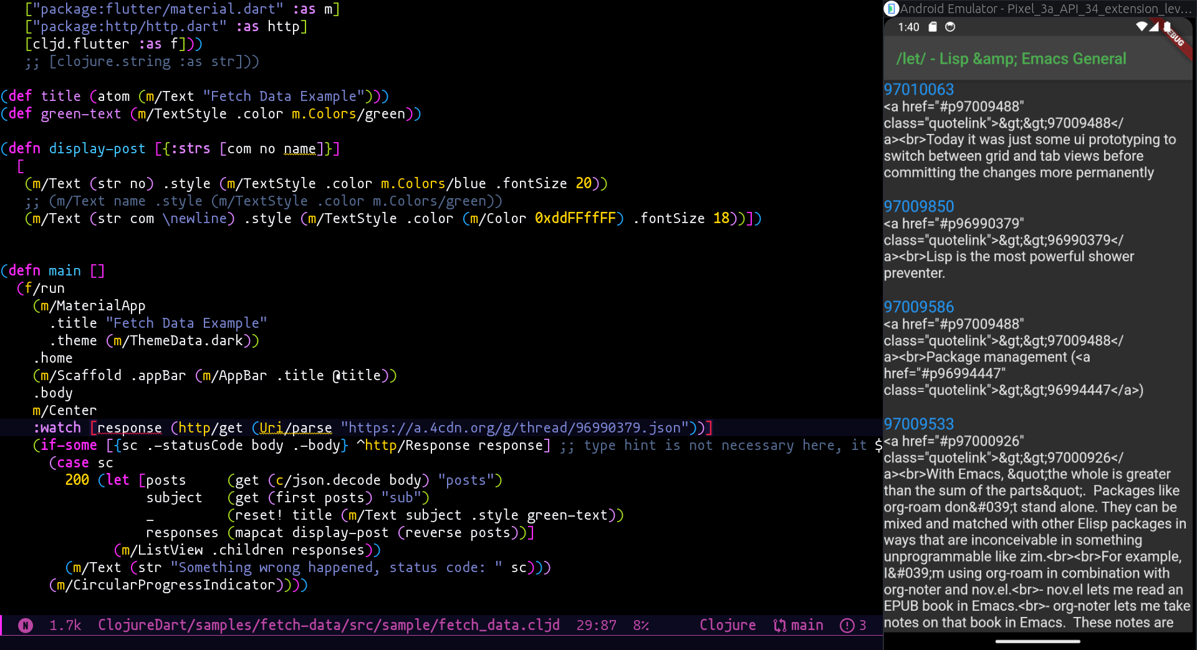Tap post number 97009850
Image resolution: width=1197 pixels, height=650 pixels.
click(918, 206)
